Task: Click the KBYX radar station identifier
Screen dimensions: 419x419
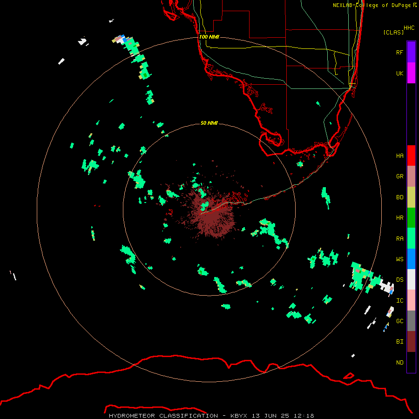Action: [239, 416]
